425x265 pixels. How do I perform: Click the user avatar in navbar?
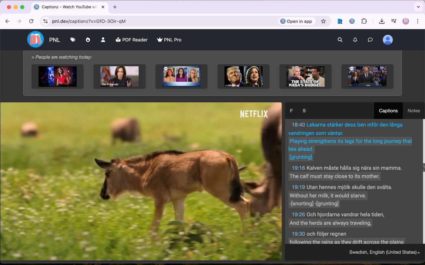(388, 40)
